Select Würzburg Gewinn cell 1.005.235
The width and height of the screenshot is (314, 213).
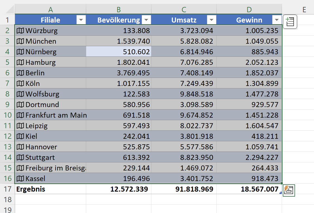(249, 30)
